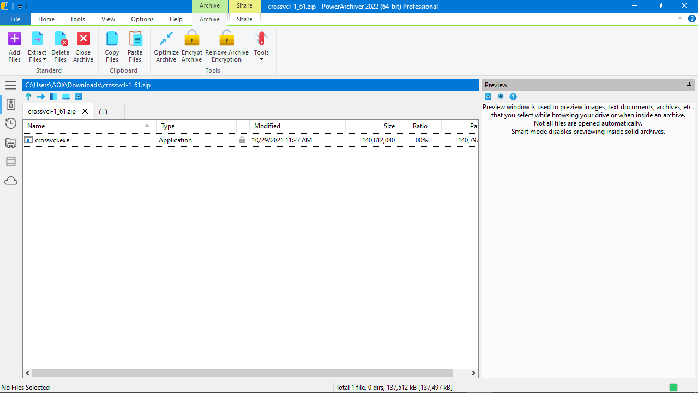Toggle preview eye icon in file pane toolbar
This screenshot has height=393, width=698.
(x=79, y=97)
